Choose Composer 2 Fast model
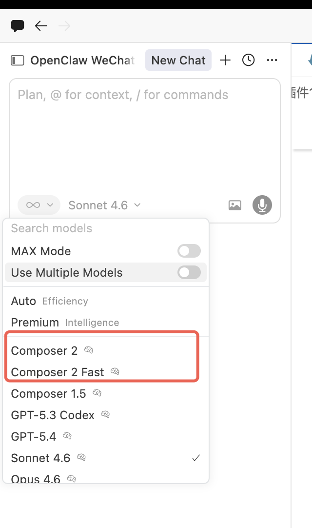 click(x=58, y=372)
